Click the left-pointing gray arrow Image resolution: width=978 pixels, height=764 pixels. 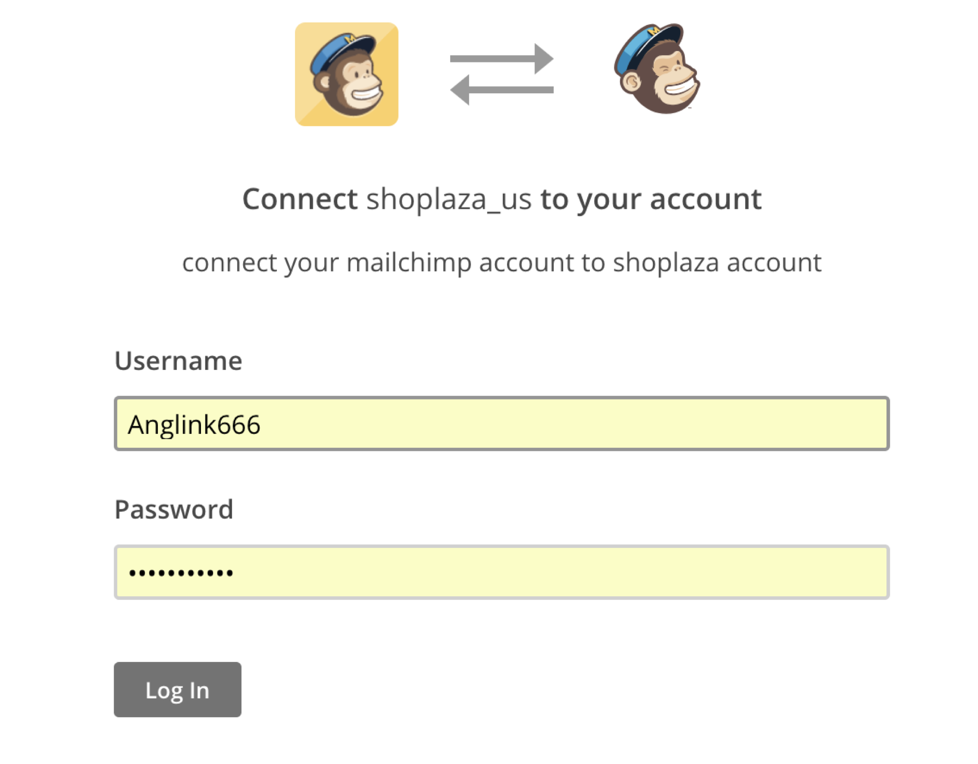pyautogui.click(x=502, y=90)
